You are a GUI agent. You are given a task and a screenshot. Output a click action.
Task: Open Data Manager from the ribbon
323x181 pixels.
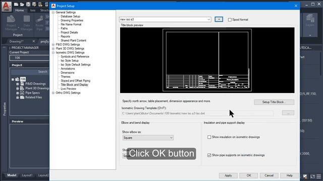[x=27, y=23]
